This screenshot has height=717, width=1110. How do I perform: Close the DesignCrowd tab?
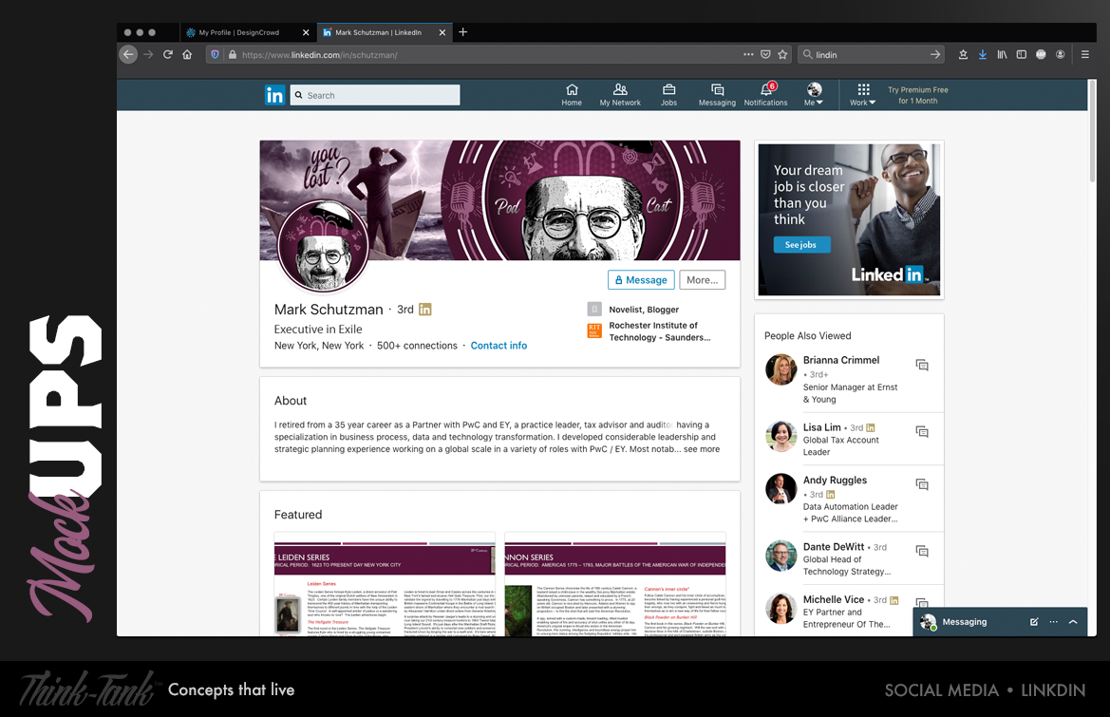[306, 32]
